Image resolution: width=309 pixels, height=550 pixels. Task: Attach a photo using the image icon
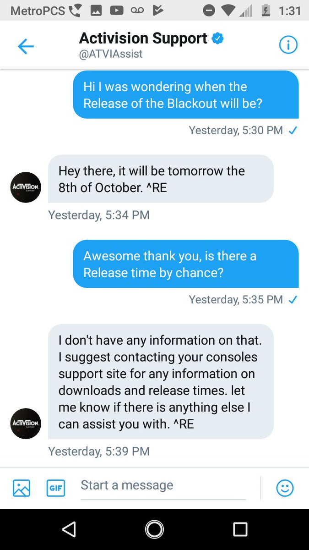pos(22,488)
